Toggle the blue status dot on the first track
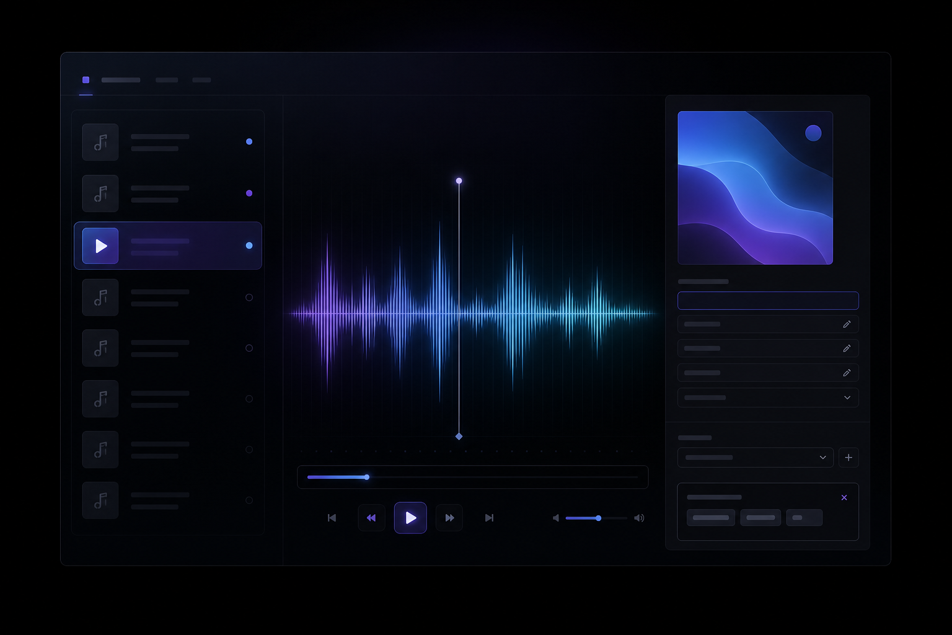 (249, 141)
